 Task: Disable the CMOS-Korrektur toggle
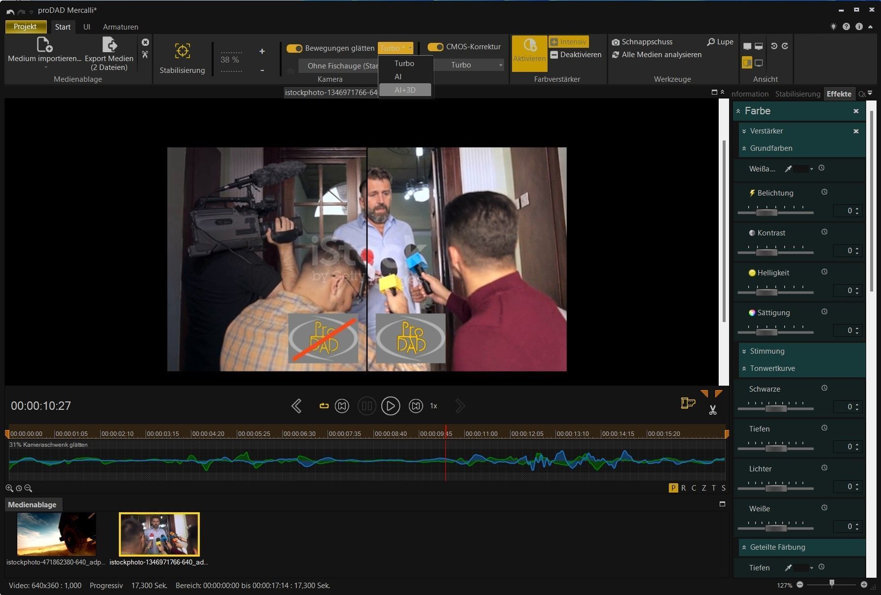[x=435, y=47]
